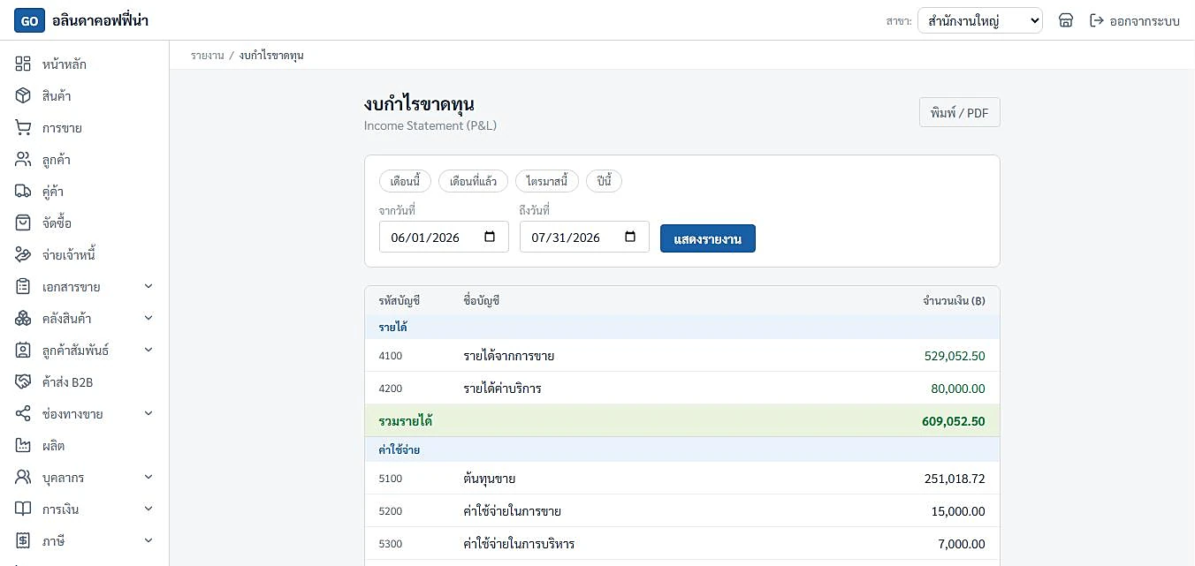
Task: Click ออกจากระบบ logout link
Action: pyautogui.click(x=1135, y=20)
